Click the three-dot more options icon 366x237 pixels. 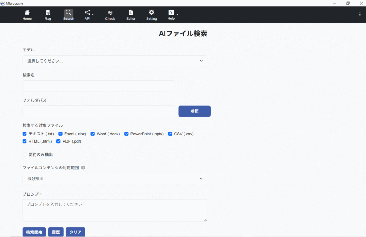click(x=360, y=14)
